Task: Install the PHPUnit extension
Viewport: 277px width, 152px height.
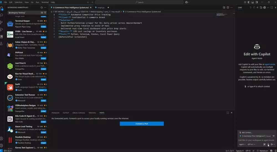Action: (43, 59)
